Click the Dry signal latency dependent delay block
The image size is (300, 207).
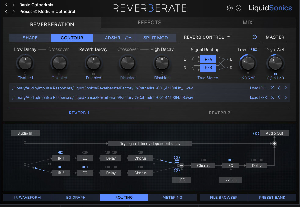tap(150, 143)
